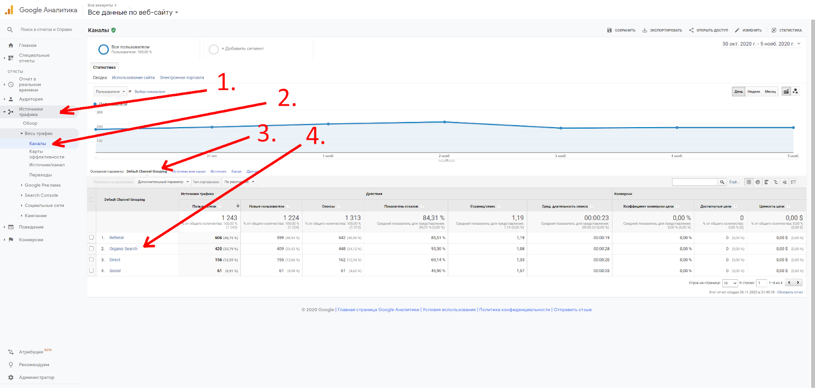Select the performance bar view icon
This screenshot has height=388, width=815.
[766, 182]
